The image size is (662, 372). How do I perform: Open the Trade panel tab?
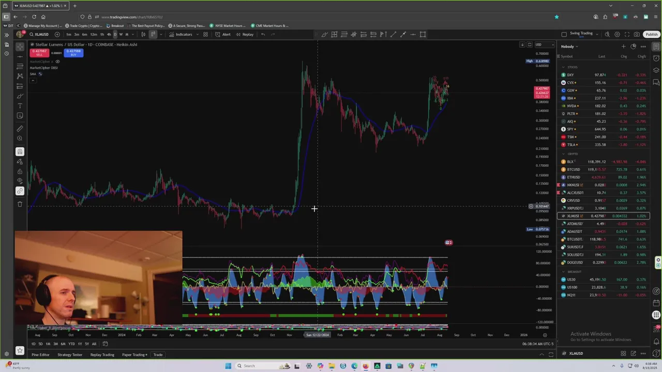[158, 355]
